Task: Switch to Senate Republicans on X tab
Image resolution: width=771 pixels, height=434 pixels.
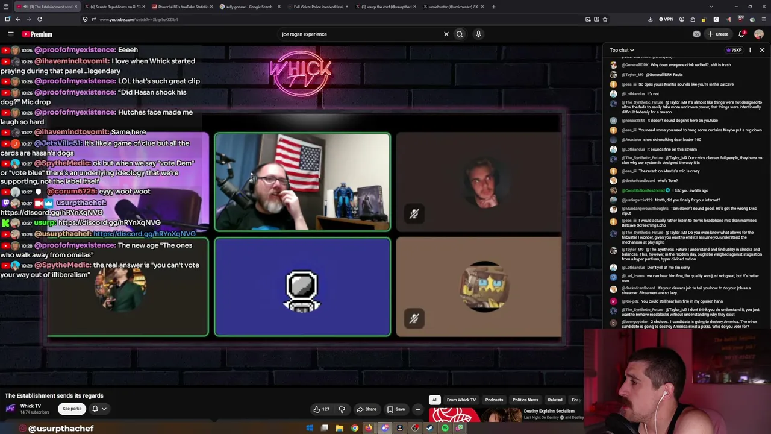Action: click(114, 7)
